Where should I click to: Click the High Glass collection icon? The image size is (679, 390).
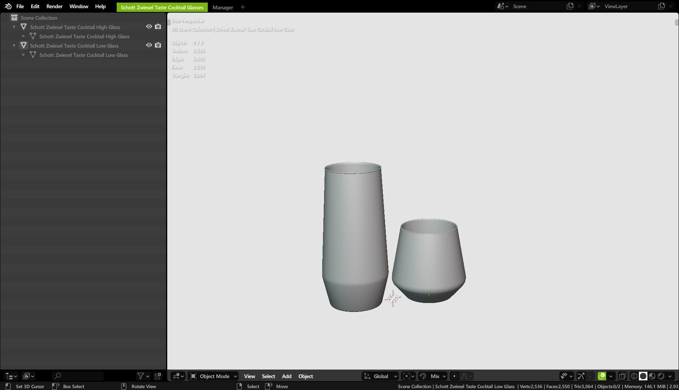click(23, 27)
